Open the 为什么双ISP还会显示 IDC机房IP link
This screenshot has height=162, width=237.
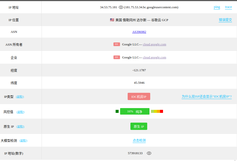click(x=206, y=97)
